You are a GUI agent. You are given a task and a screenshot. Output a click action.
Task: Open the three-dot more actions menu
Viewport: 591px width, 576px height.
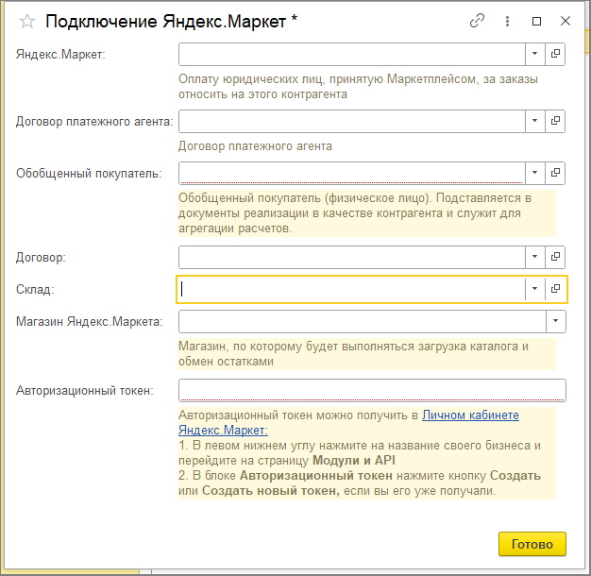[x=507, y=21]
